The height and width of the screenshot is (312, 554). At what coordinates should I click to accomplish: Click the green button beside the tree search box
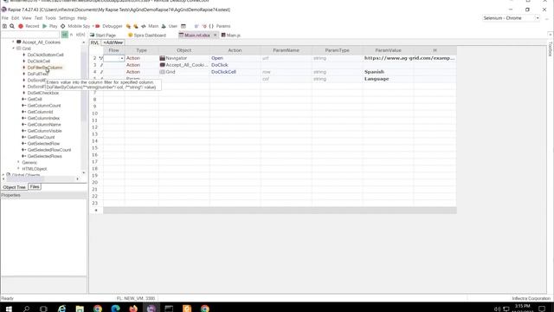(65, 35)
